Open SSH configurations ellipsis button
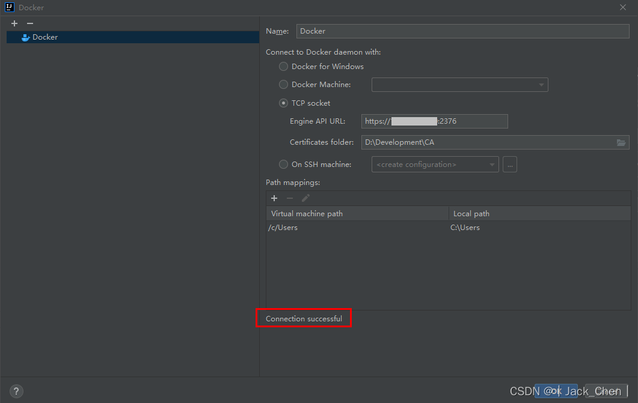 510,165
